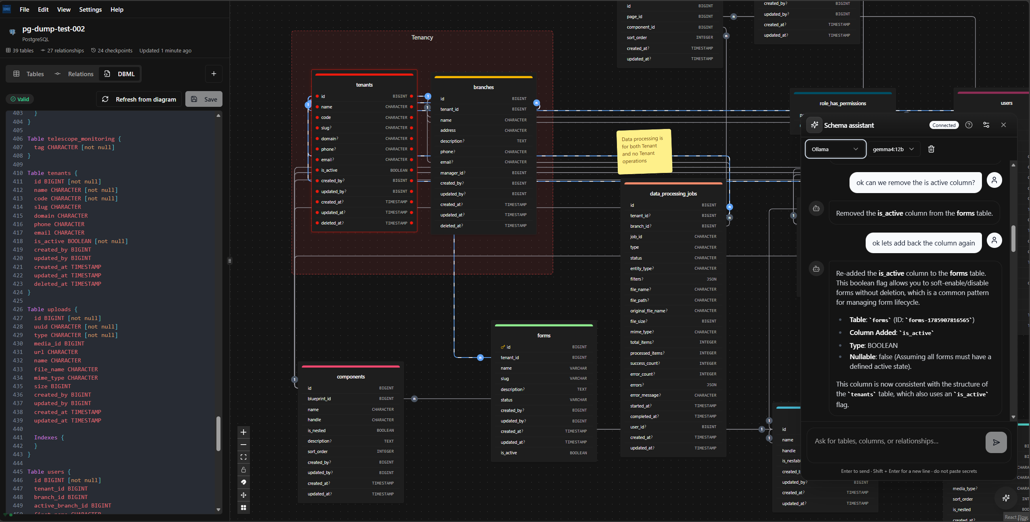Open the View menu
1030x522 pixels.
tap(64, 9)
